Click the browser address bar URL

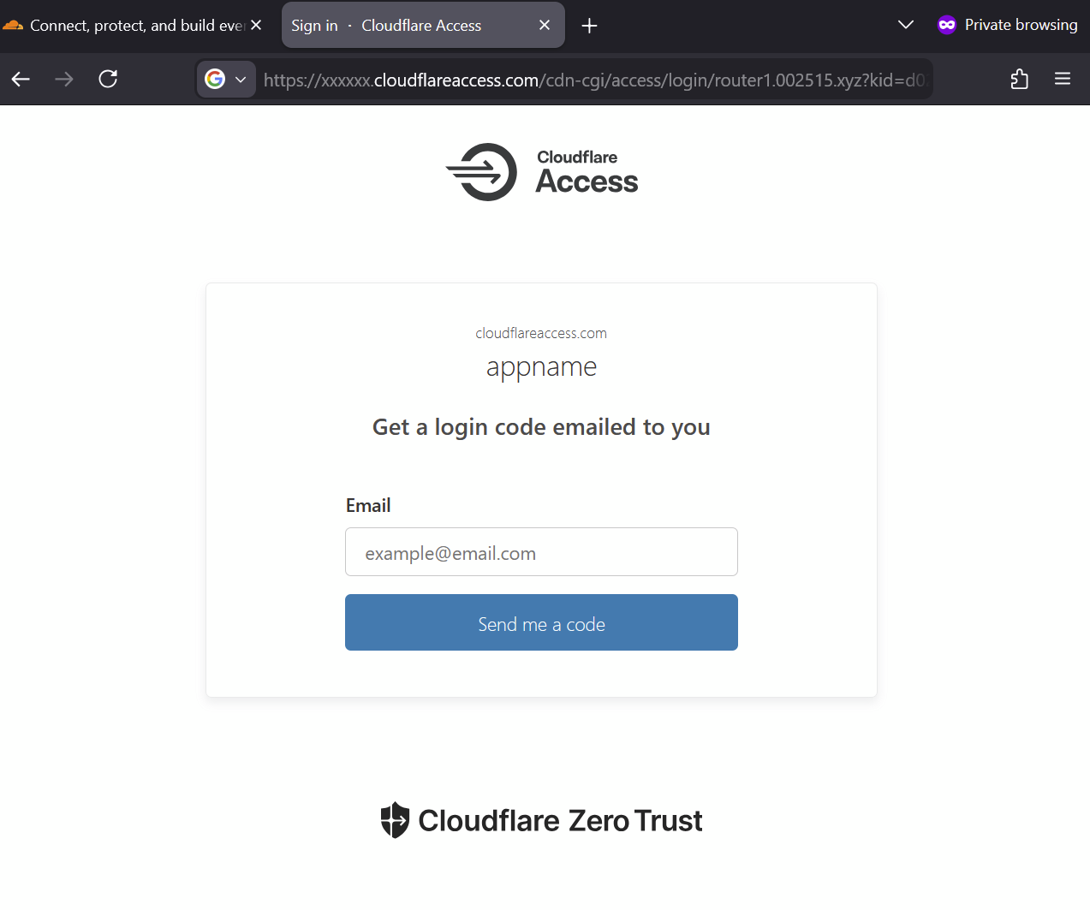591,80
